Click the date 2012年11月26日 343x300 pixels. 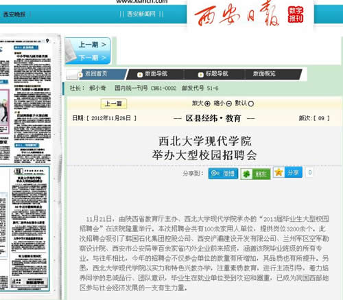tap(111, 118)
